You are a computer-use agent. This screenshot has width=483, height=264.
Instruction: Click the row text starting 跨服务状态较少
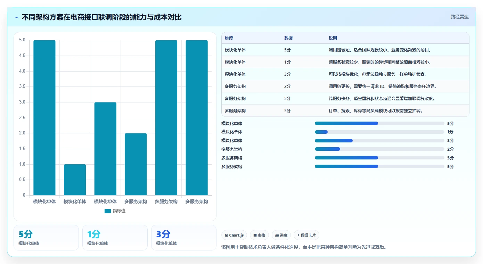tap(380, 62)
